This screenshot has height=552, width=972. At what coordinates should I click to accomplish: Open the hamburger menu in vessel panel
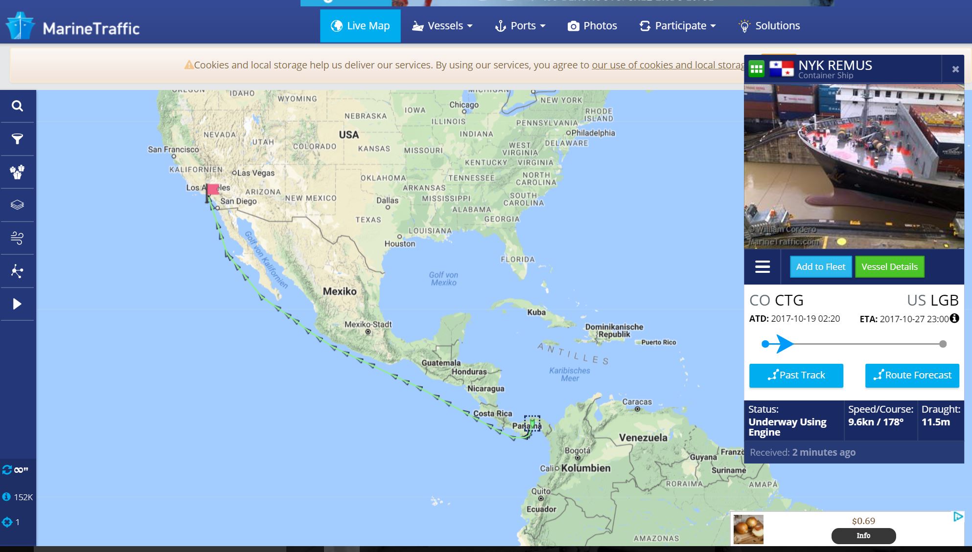tap(763, 266)
